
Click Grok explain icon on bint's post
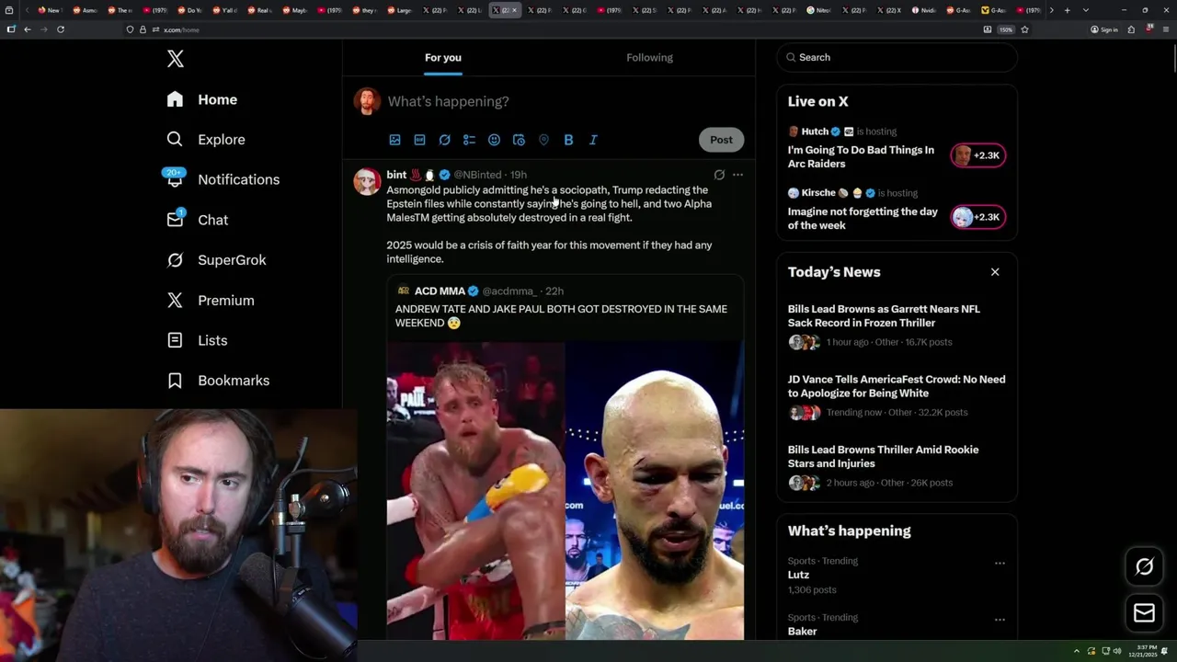click(719, 175)
